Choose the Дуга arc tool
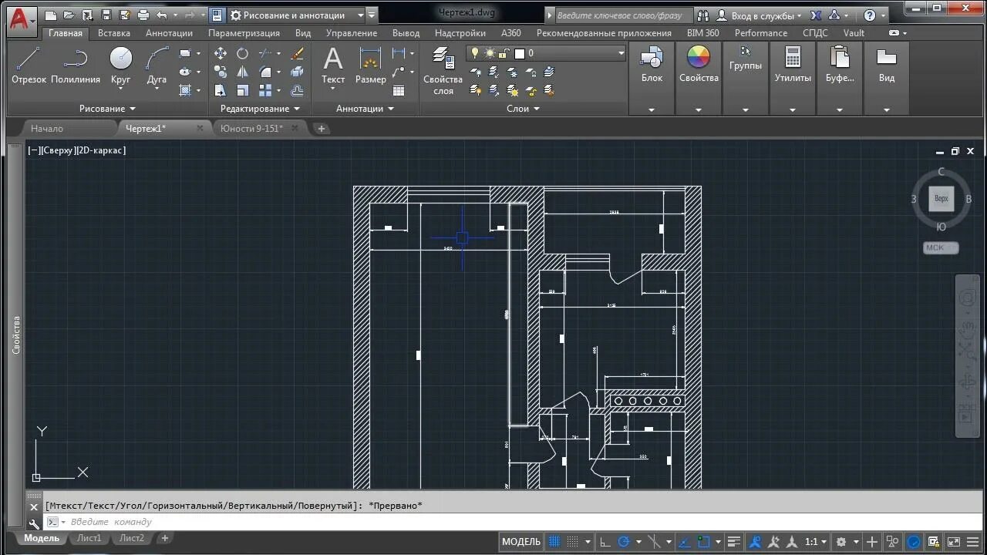987x555 pixels. tap(157, 66)
